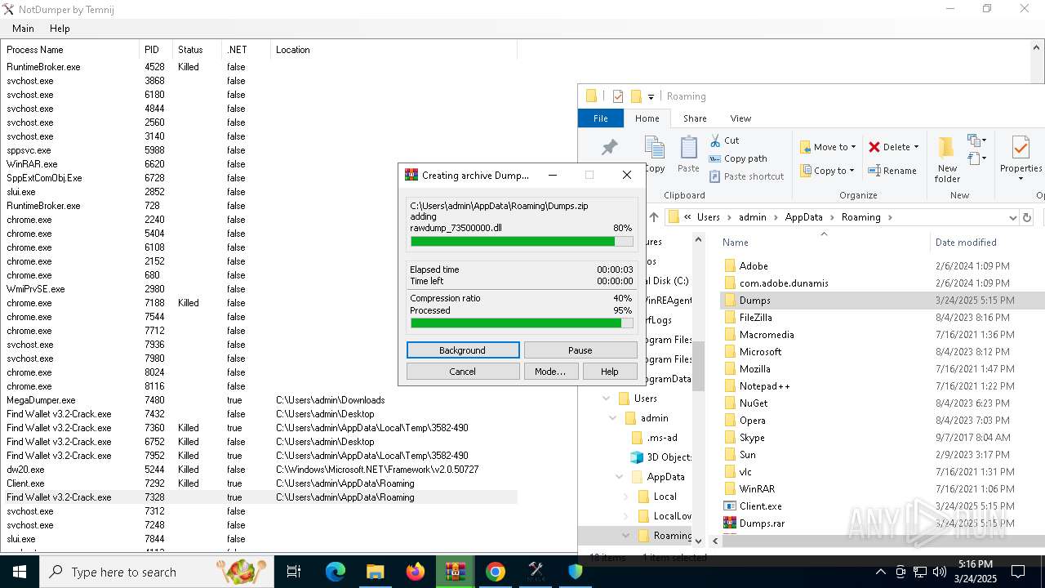
Task: Click the taskbar search box
Action: (x=157, y=572)
